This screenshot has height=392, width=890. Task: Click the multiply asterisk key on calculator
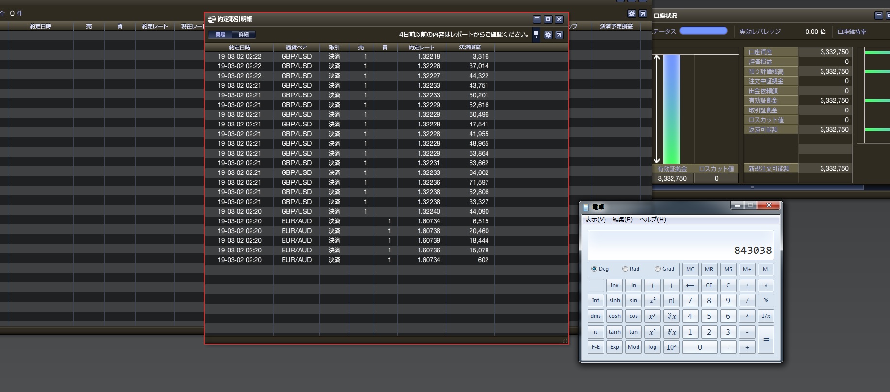[747, 316]
